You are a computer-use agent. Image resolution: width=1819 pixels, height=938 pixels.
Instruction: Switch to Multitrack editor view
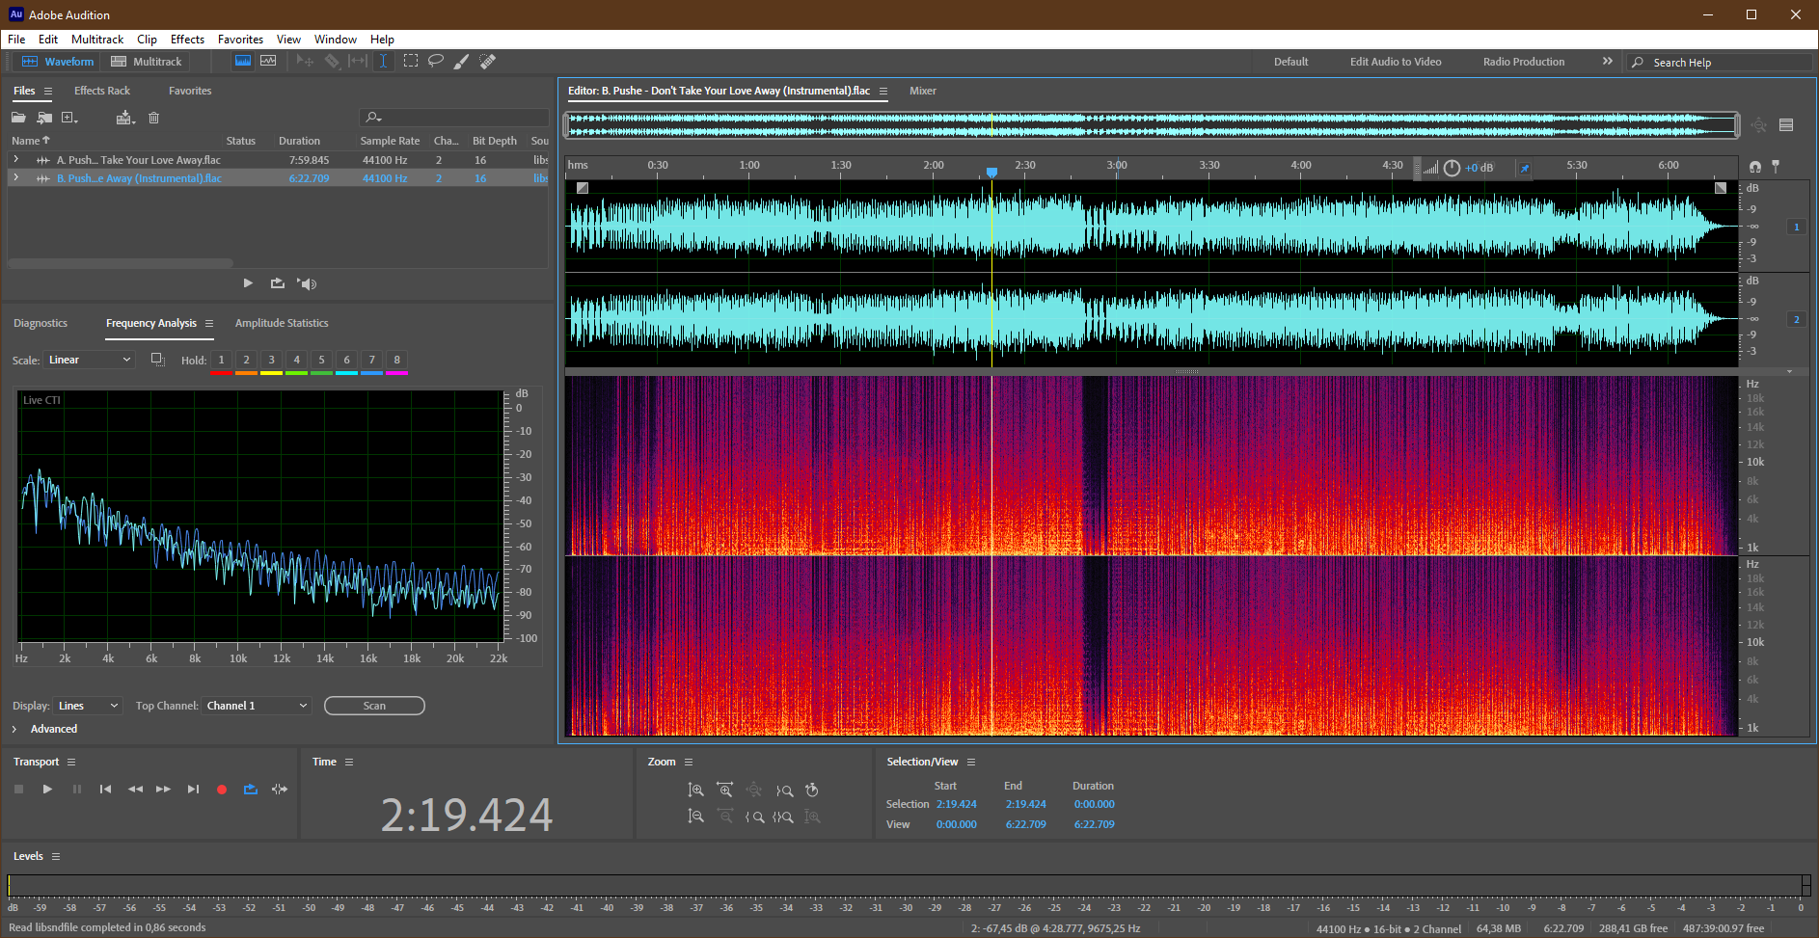(147, 62)
